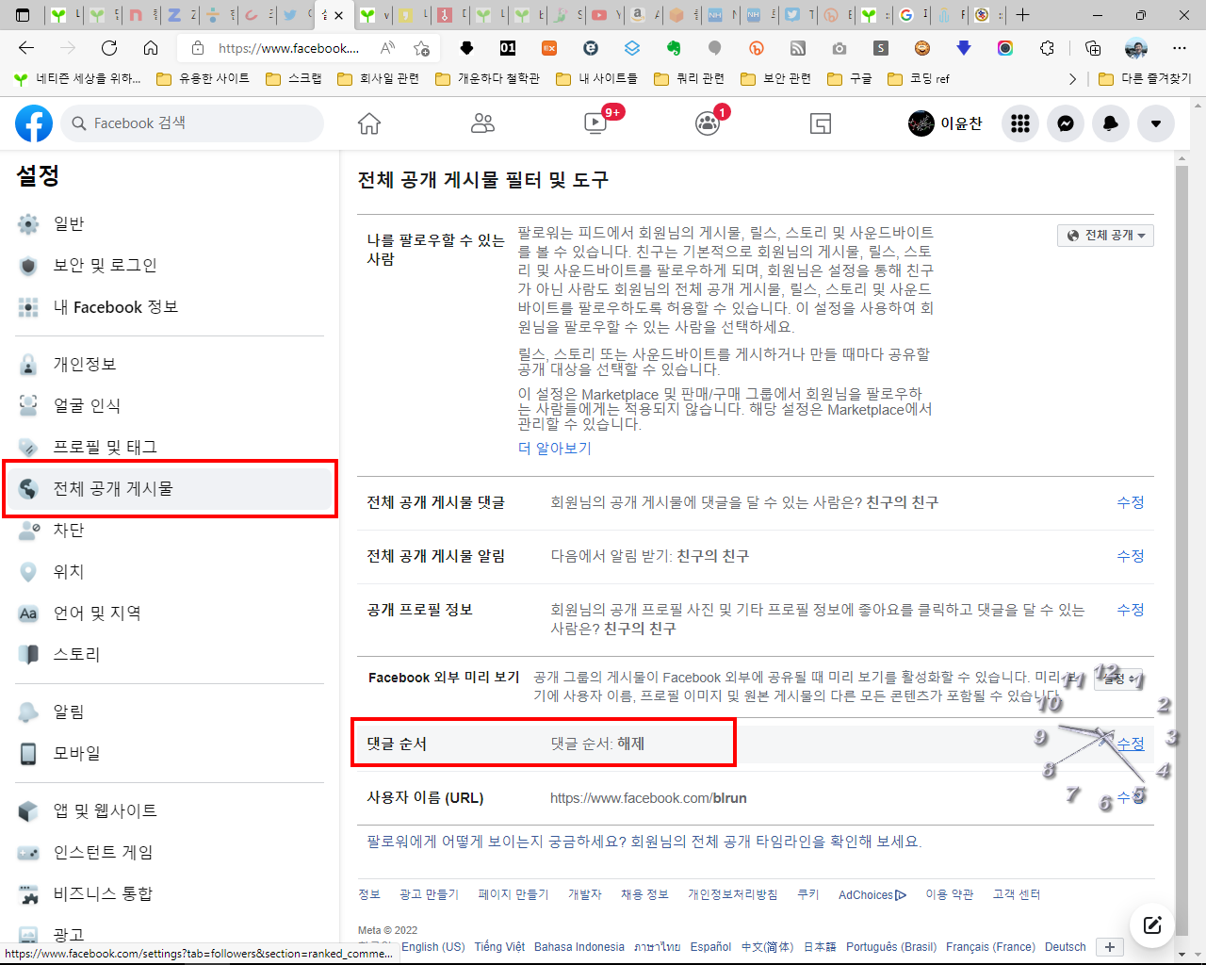
Task: Add page to favorites star icon
Action: pos(421,48)
